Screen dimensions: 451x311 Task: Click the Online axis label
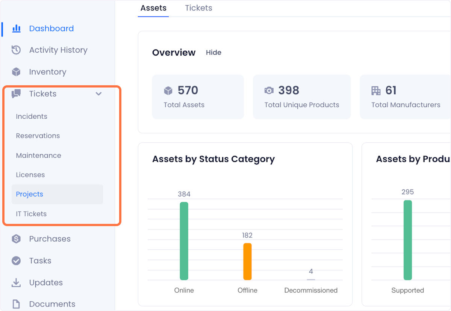pyautogui.click(x=184, y=290)
